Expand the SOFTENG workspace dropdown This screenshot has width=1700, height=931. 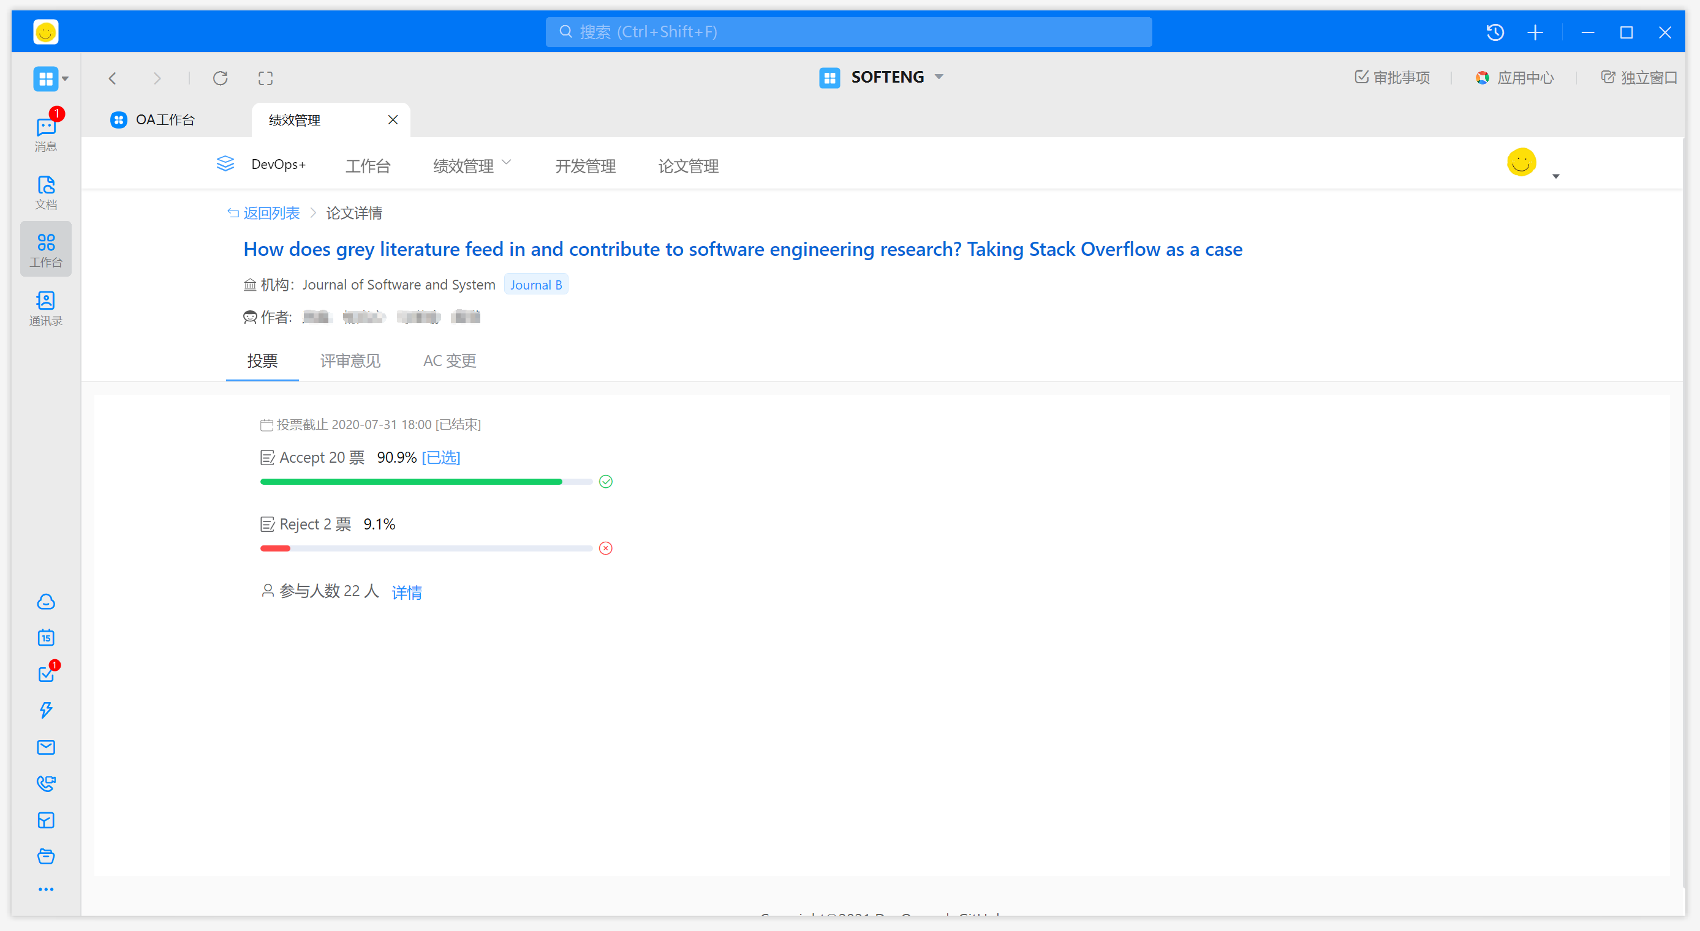939,77
